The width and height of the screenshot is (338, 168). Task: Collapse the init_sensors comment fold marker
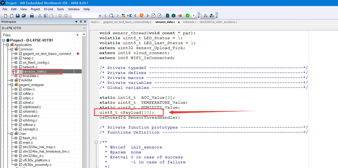pyautogui.click(x=96, y=142)
